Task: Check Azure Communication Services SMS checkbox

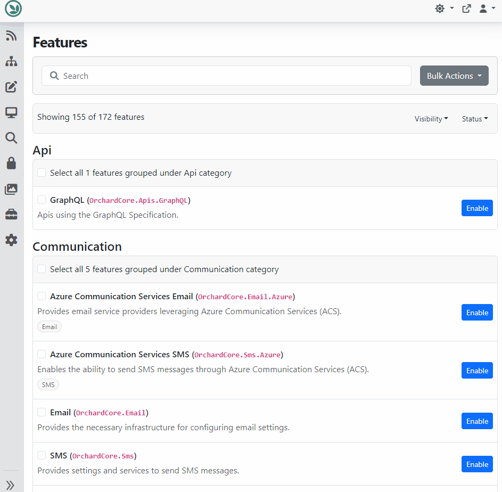Action: pyautogui.click(x=42, y=354)
